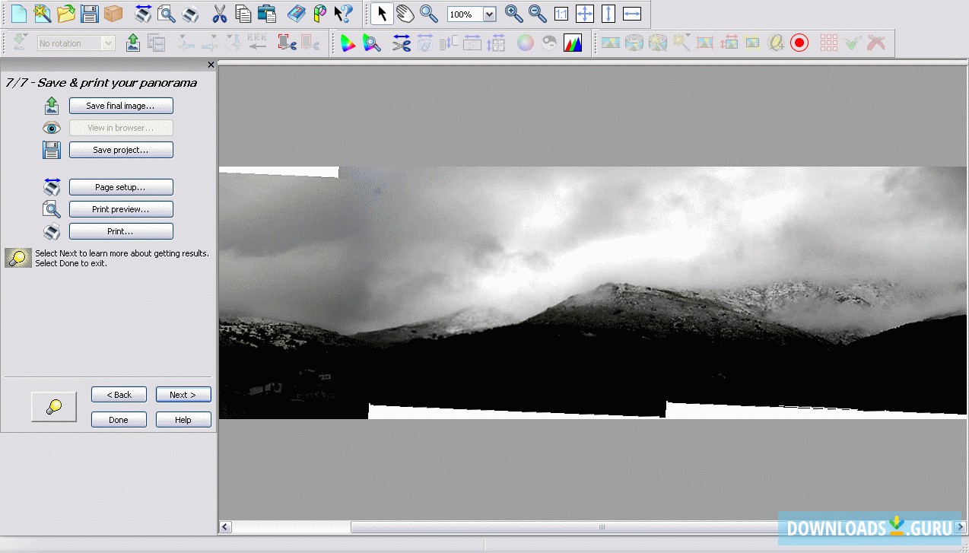Screen dimensions: 969x553
Task: Click the Save final image button
Action: (x=120, y=106)
